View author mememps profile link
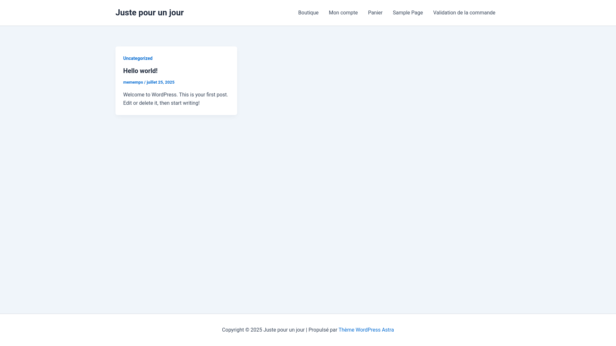 [133, 82]
